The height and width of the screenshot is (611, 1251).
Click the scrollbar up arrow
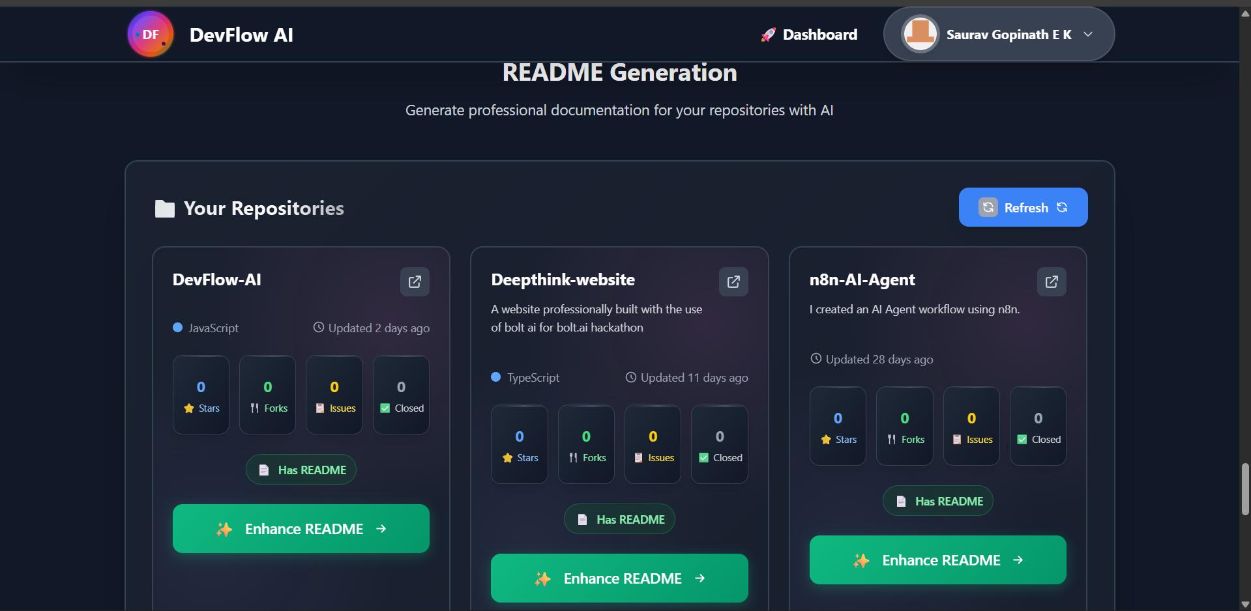pos(1245,13)
